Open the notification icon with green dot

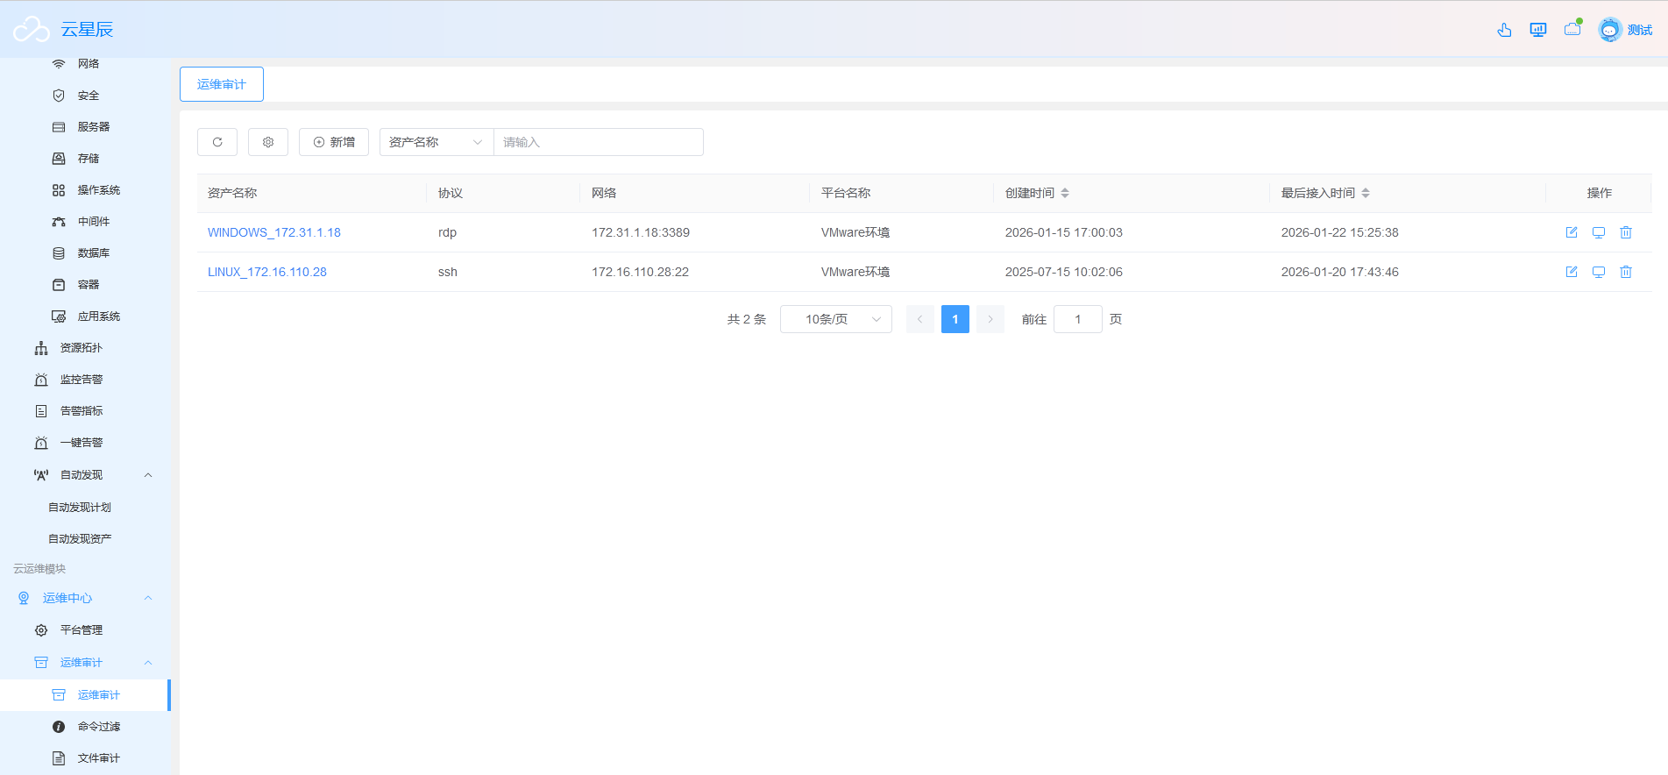pyautogui.click(x=1573, y=29)
